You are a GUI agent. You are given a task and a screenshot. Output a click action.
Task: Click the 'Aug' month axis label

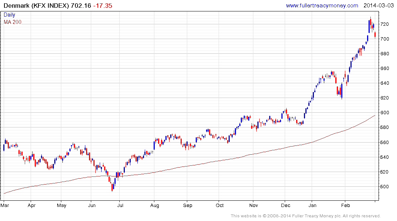[x=154, y=205]
